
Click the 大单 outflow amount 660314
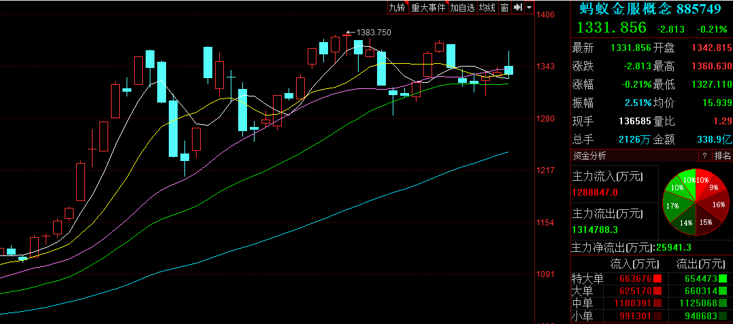tap(701, 291)
